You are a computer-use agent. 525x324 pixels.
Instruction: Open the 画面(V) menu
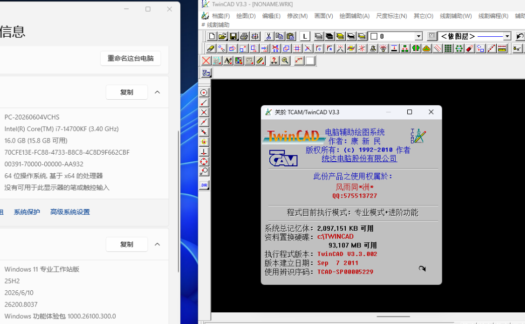click(324, 16)
